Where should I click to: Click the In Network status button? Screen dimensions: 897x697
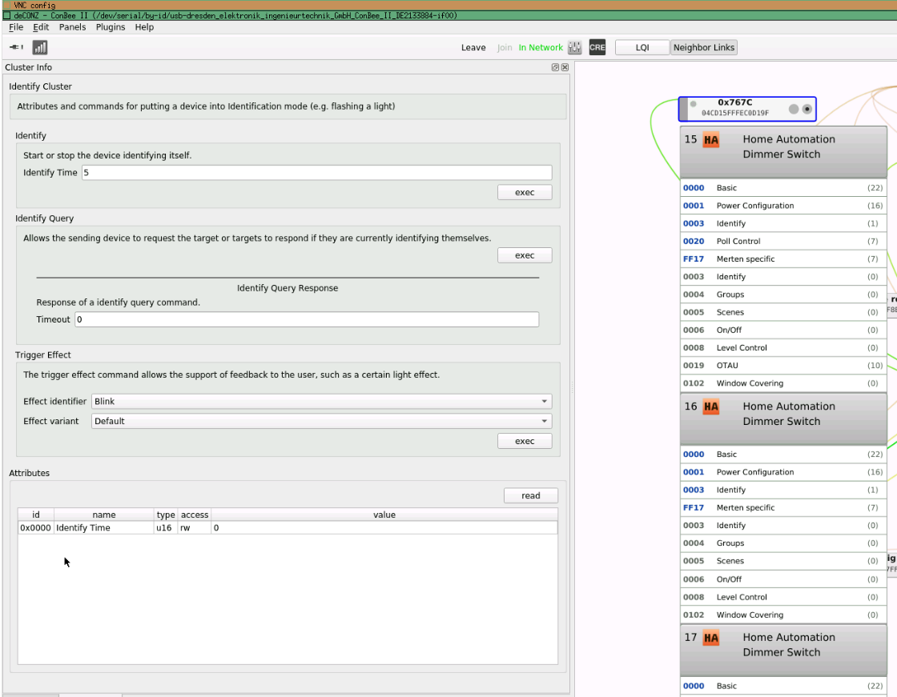(541, 47)
